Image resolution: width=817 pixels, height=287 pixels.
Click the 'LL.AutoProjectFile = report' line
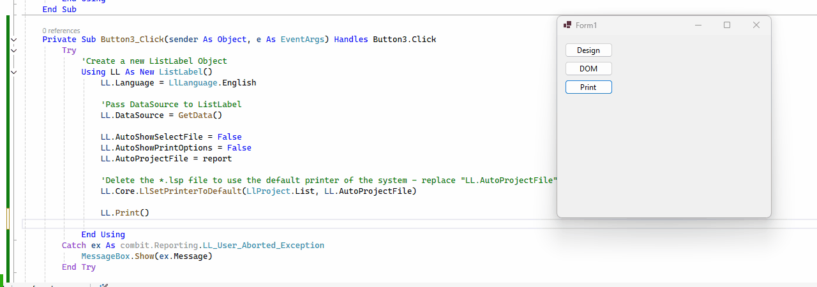point(166,159)
